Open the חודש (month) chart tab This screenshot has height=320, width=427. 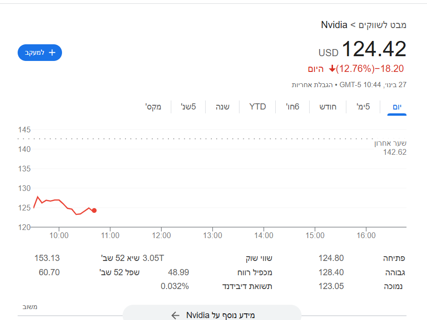click(x=328, y=107)
